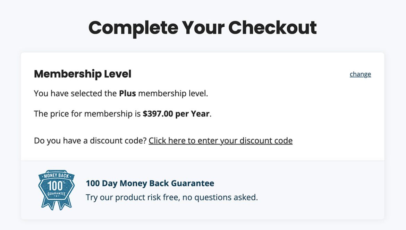406x230 pixels.
Task: Click the "The price for membership is" line
Action: 86,113
